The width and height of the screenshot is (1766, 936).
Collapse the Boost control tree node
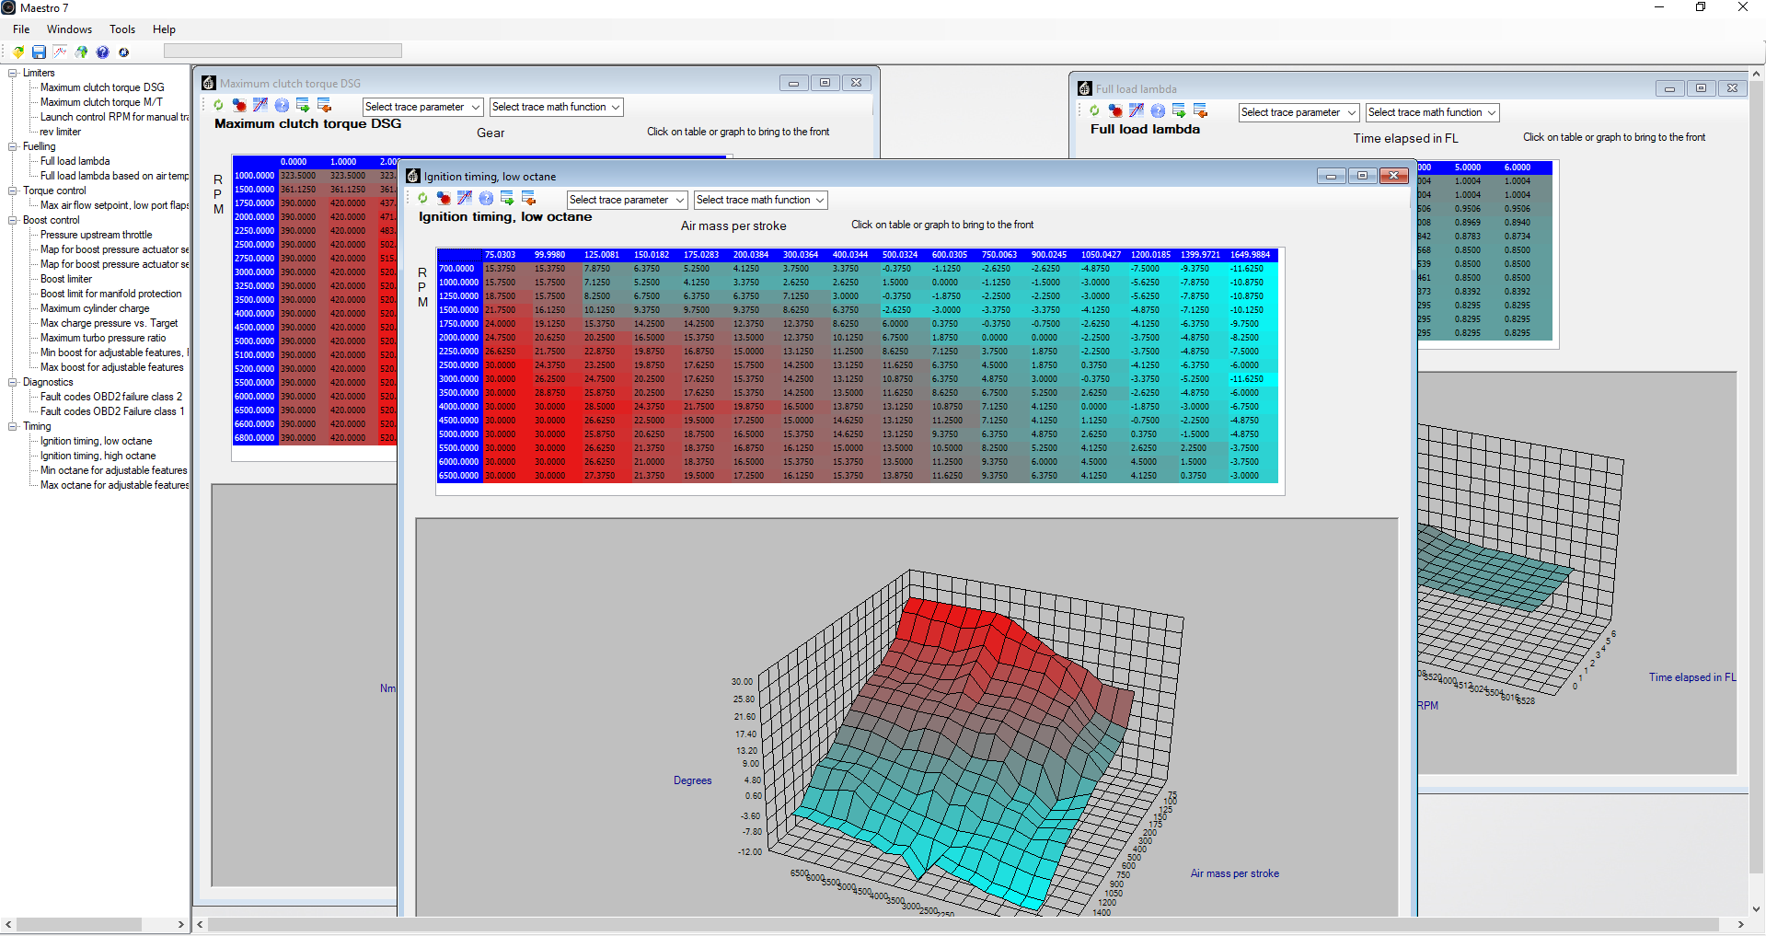[13, 220]
